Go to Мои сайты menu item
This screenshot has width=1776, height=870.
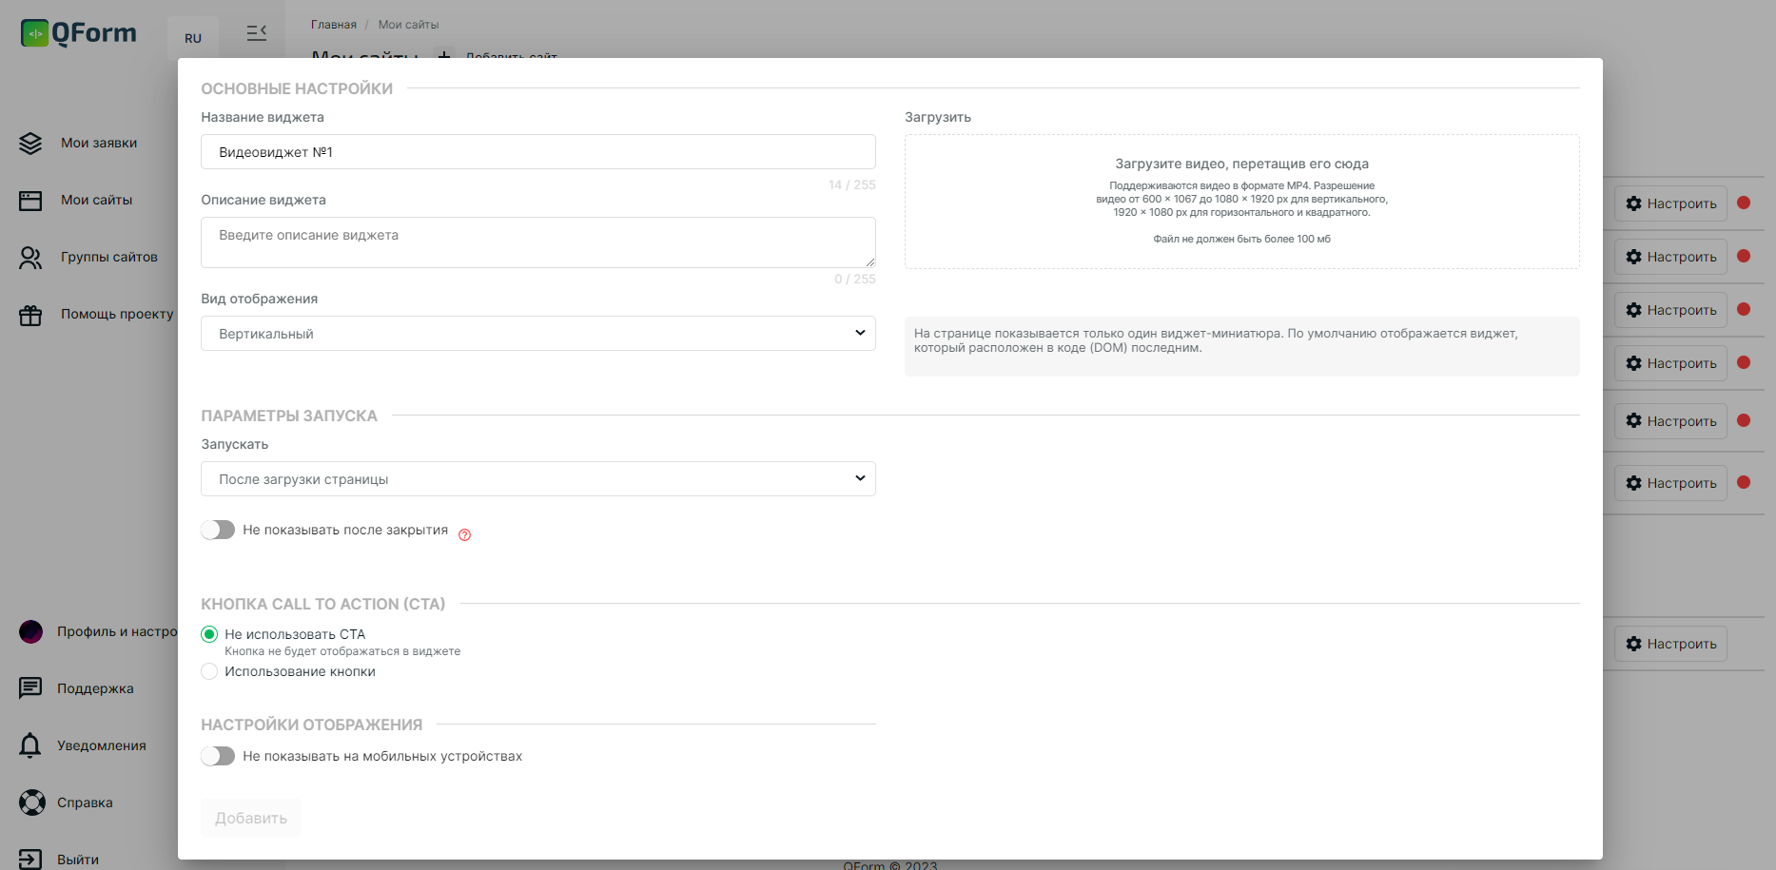point(97,200)
